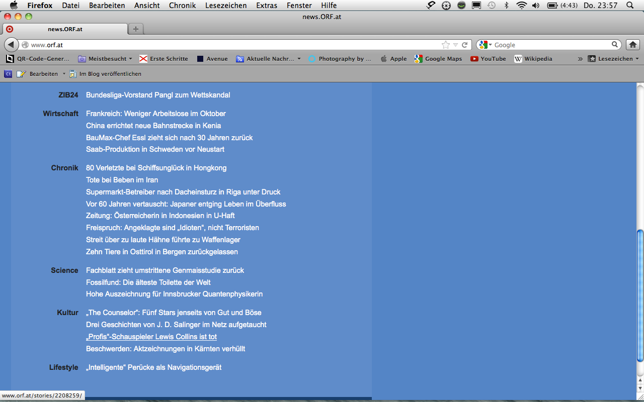The width and height of the screenshot is (644, 402).
Task: Open the Wirtschaft section heading
Action: (x=61, y=114)
